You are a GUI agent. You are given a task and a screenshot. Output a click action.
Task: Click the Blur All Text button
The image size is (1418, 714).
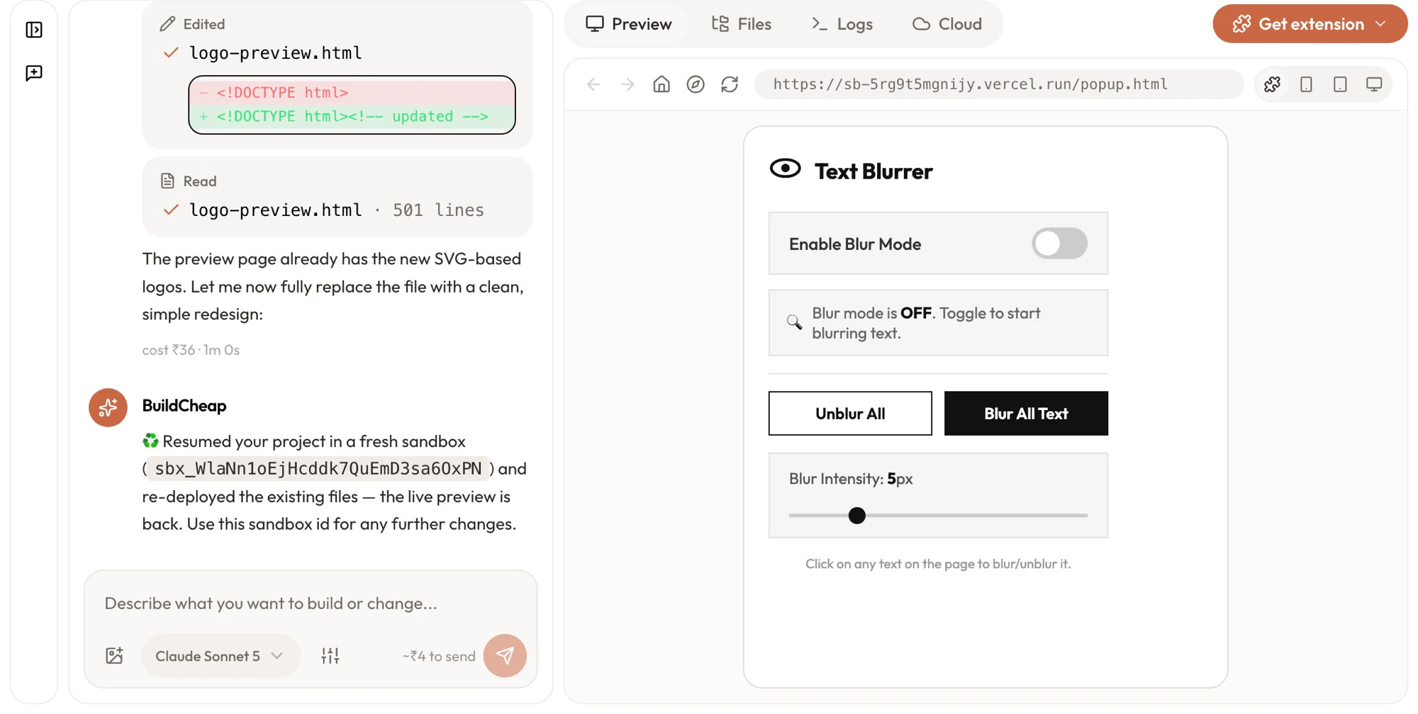[1026, 414]
